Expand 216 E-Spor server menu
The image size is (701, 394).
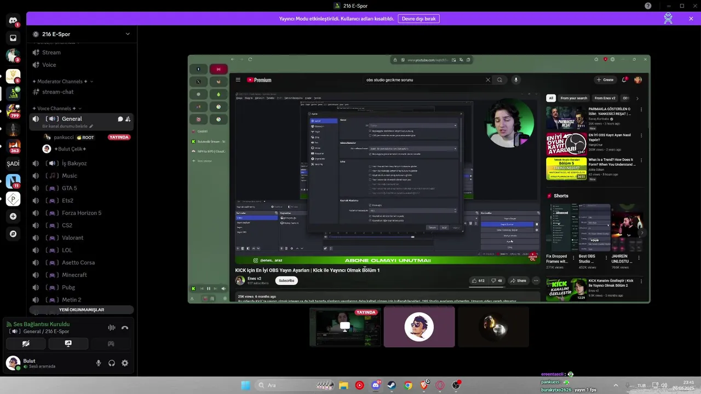(82, 34)
